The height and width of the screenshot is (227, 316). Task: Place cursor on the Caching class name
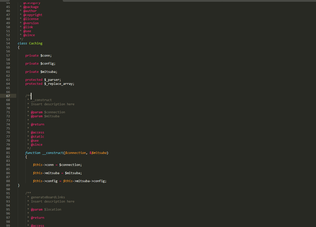point(36,43)
